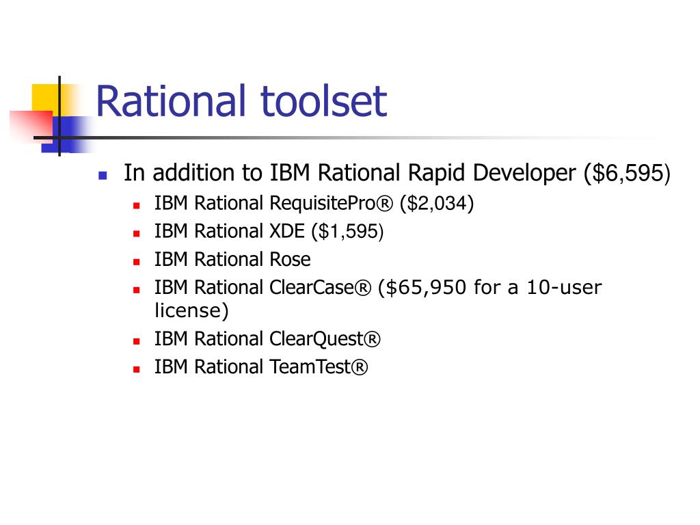Click the "IBM Rational ClearCase®" bullet line
This screenshot has height=525, width=700.
click(x=377, y=288)
